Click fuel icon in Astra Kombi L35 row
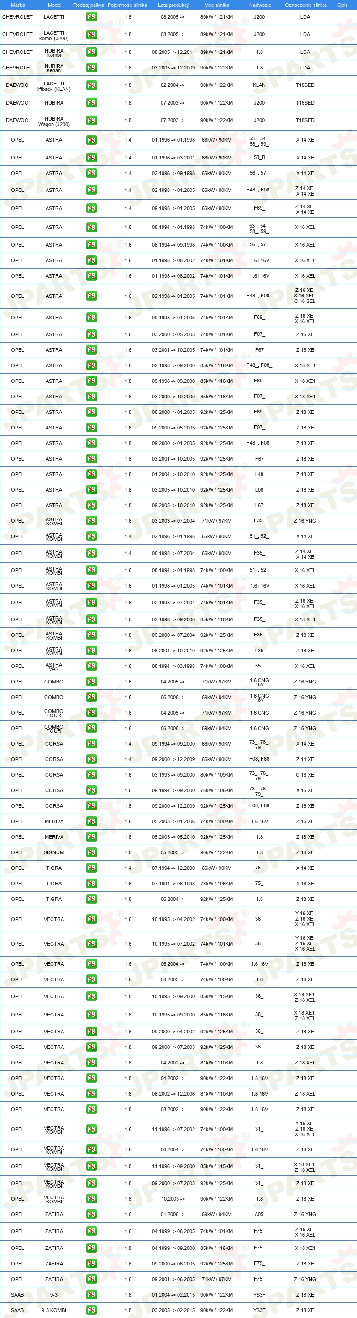 pyautogui.click(x=92, y=651)
